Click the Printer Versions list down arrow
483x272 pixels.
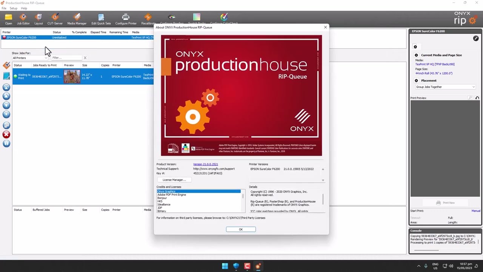(323, 180)
